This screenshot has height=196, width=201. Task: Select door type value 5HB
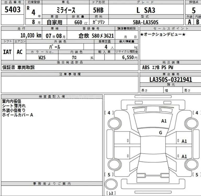(98, 10)
